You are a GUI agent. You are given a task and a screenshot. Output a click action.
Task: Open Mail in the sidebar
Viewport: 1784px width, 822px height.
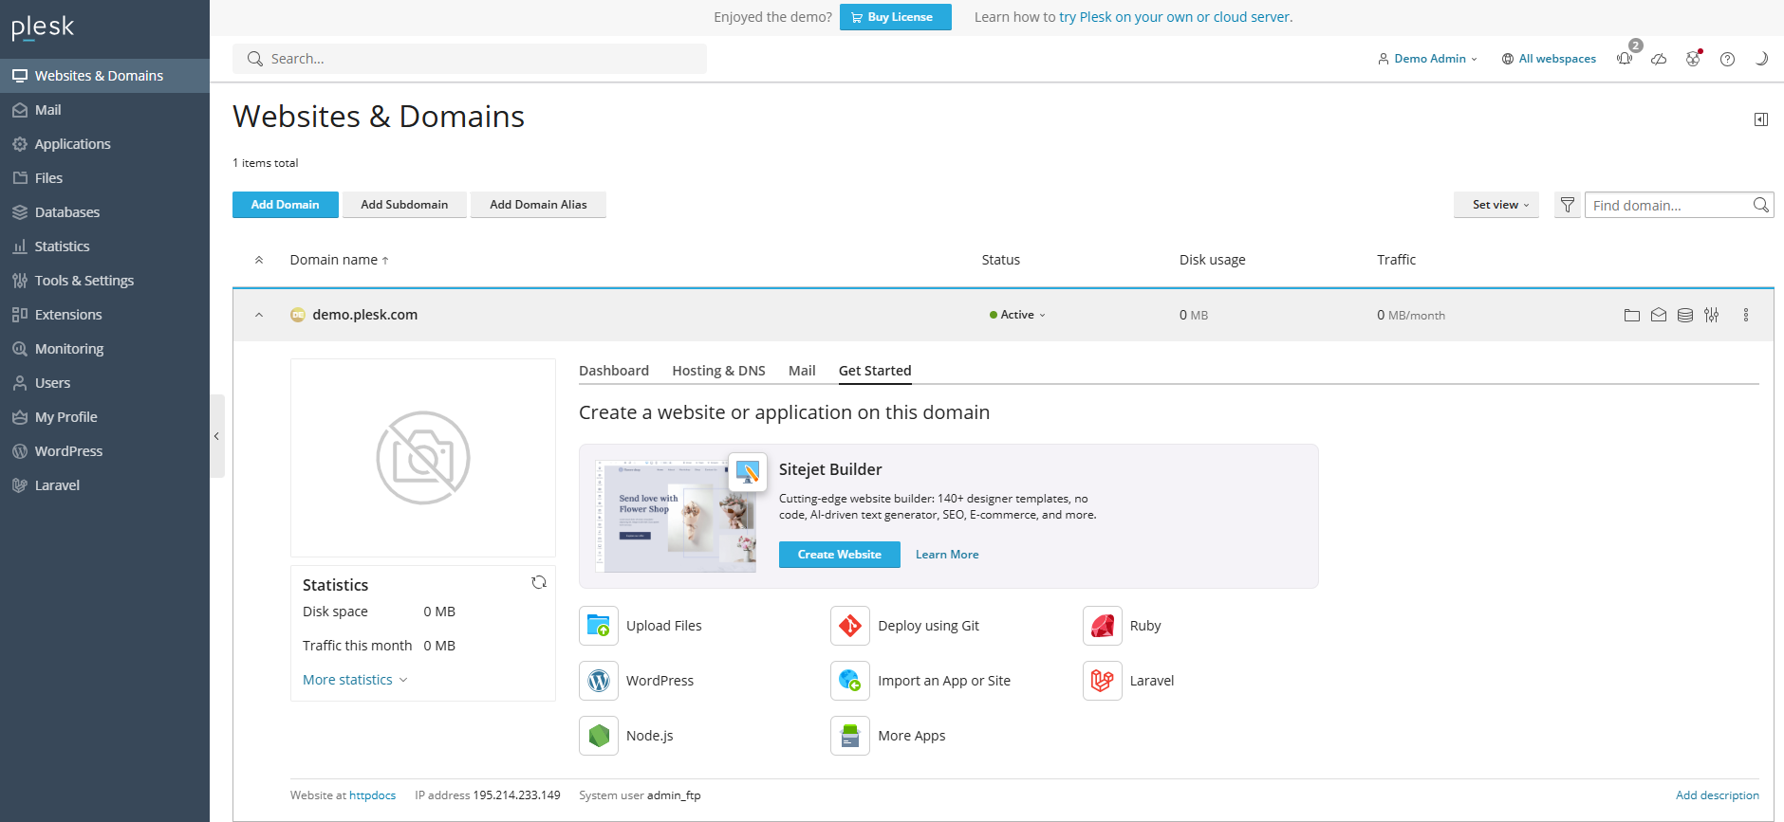click(x=104, y=110)
